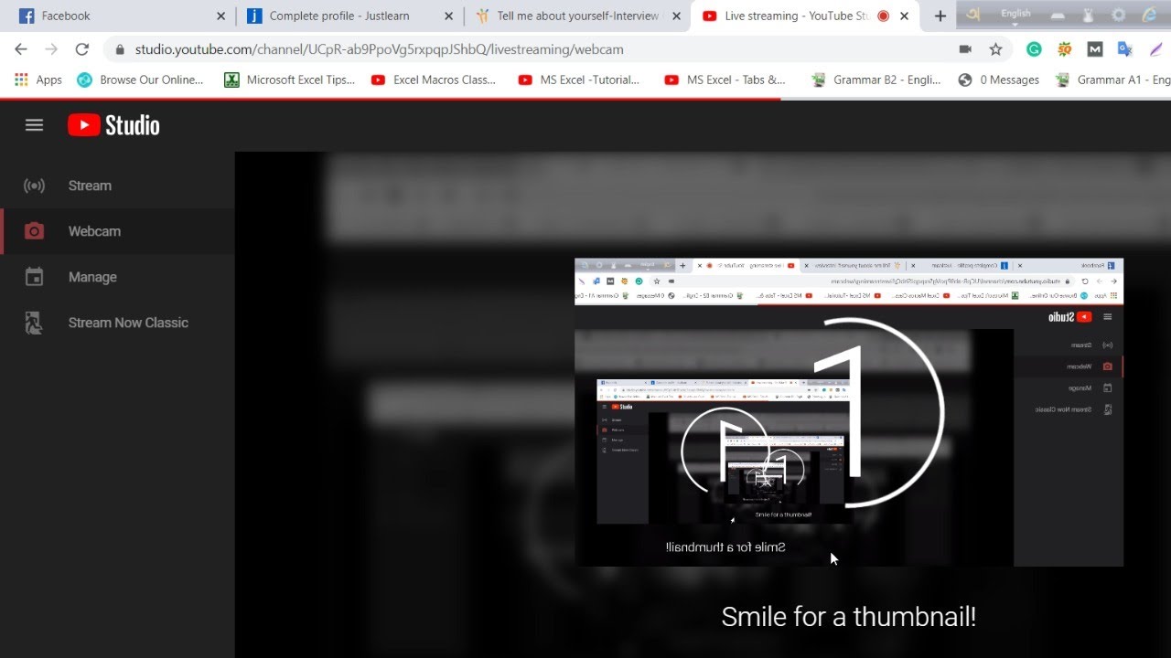Click the lock icon in address bar

click(119, 49)
